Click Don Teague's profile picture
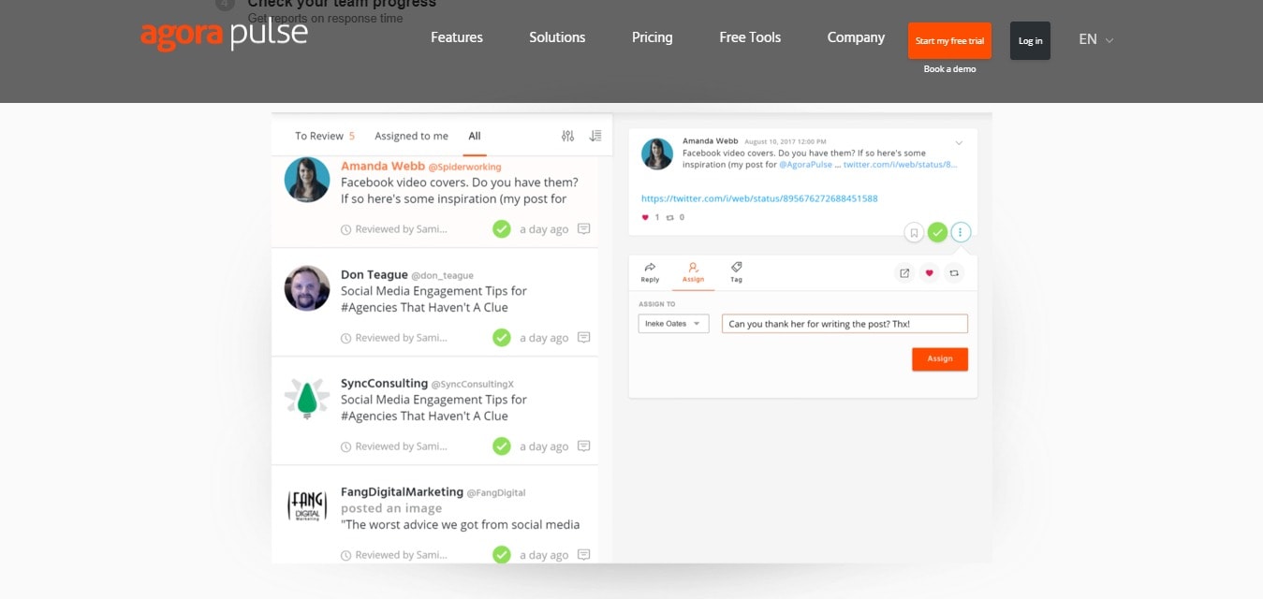 [307, 288]
